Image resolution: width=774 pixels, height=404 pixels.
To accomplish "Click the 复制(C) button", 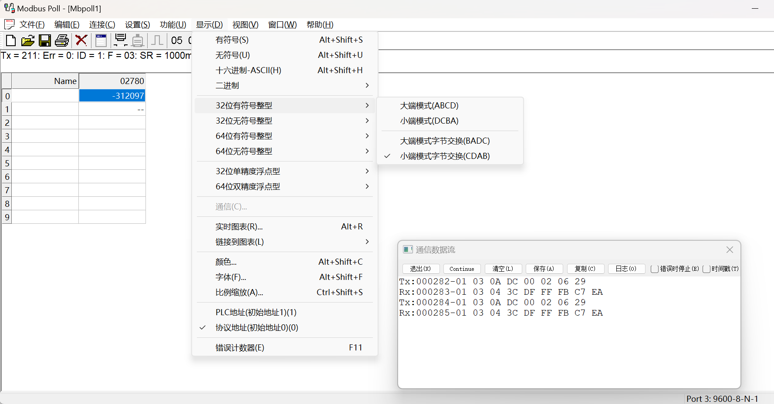I will tap(585, 269).
